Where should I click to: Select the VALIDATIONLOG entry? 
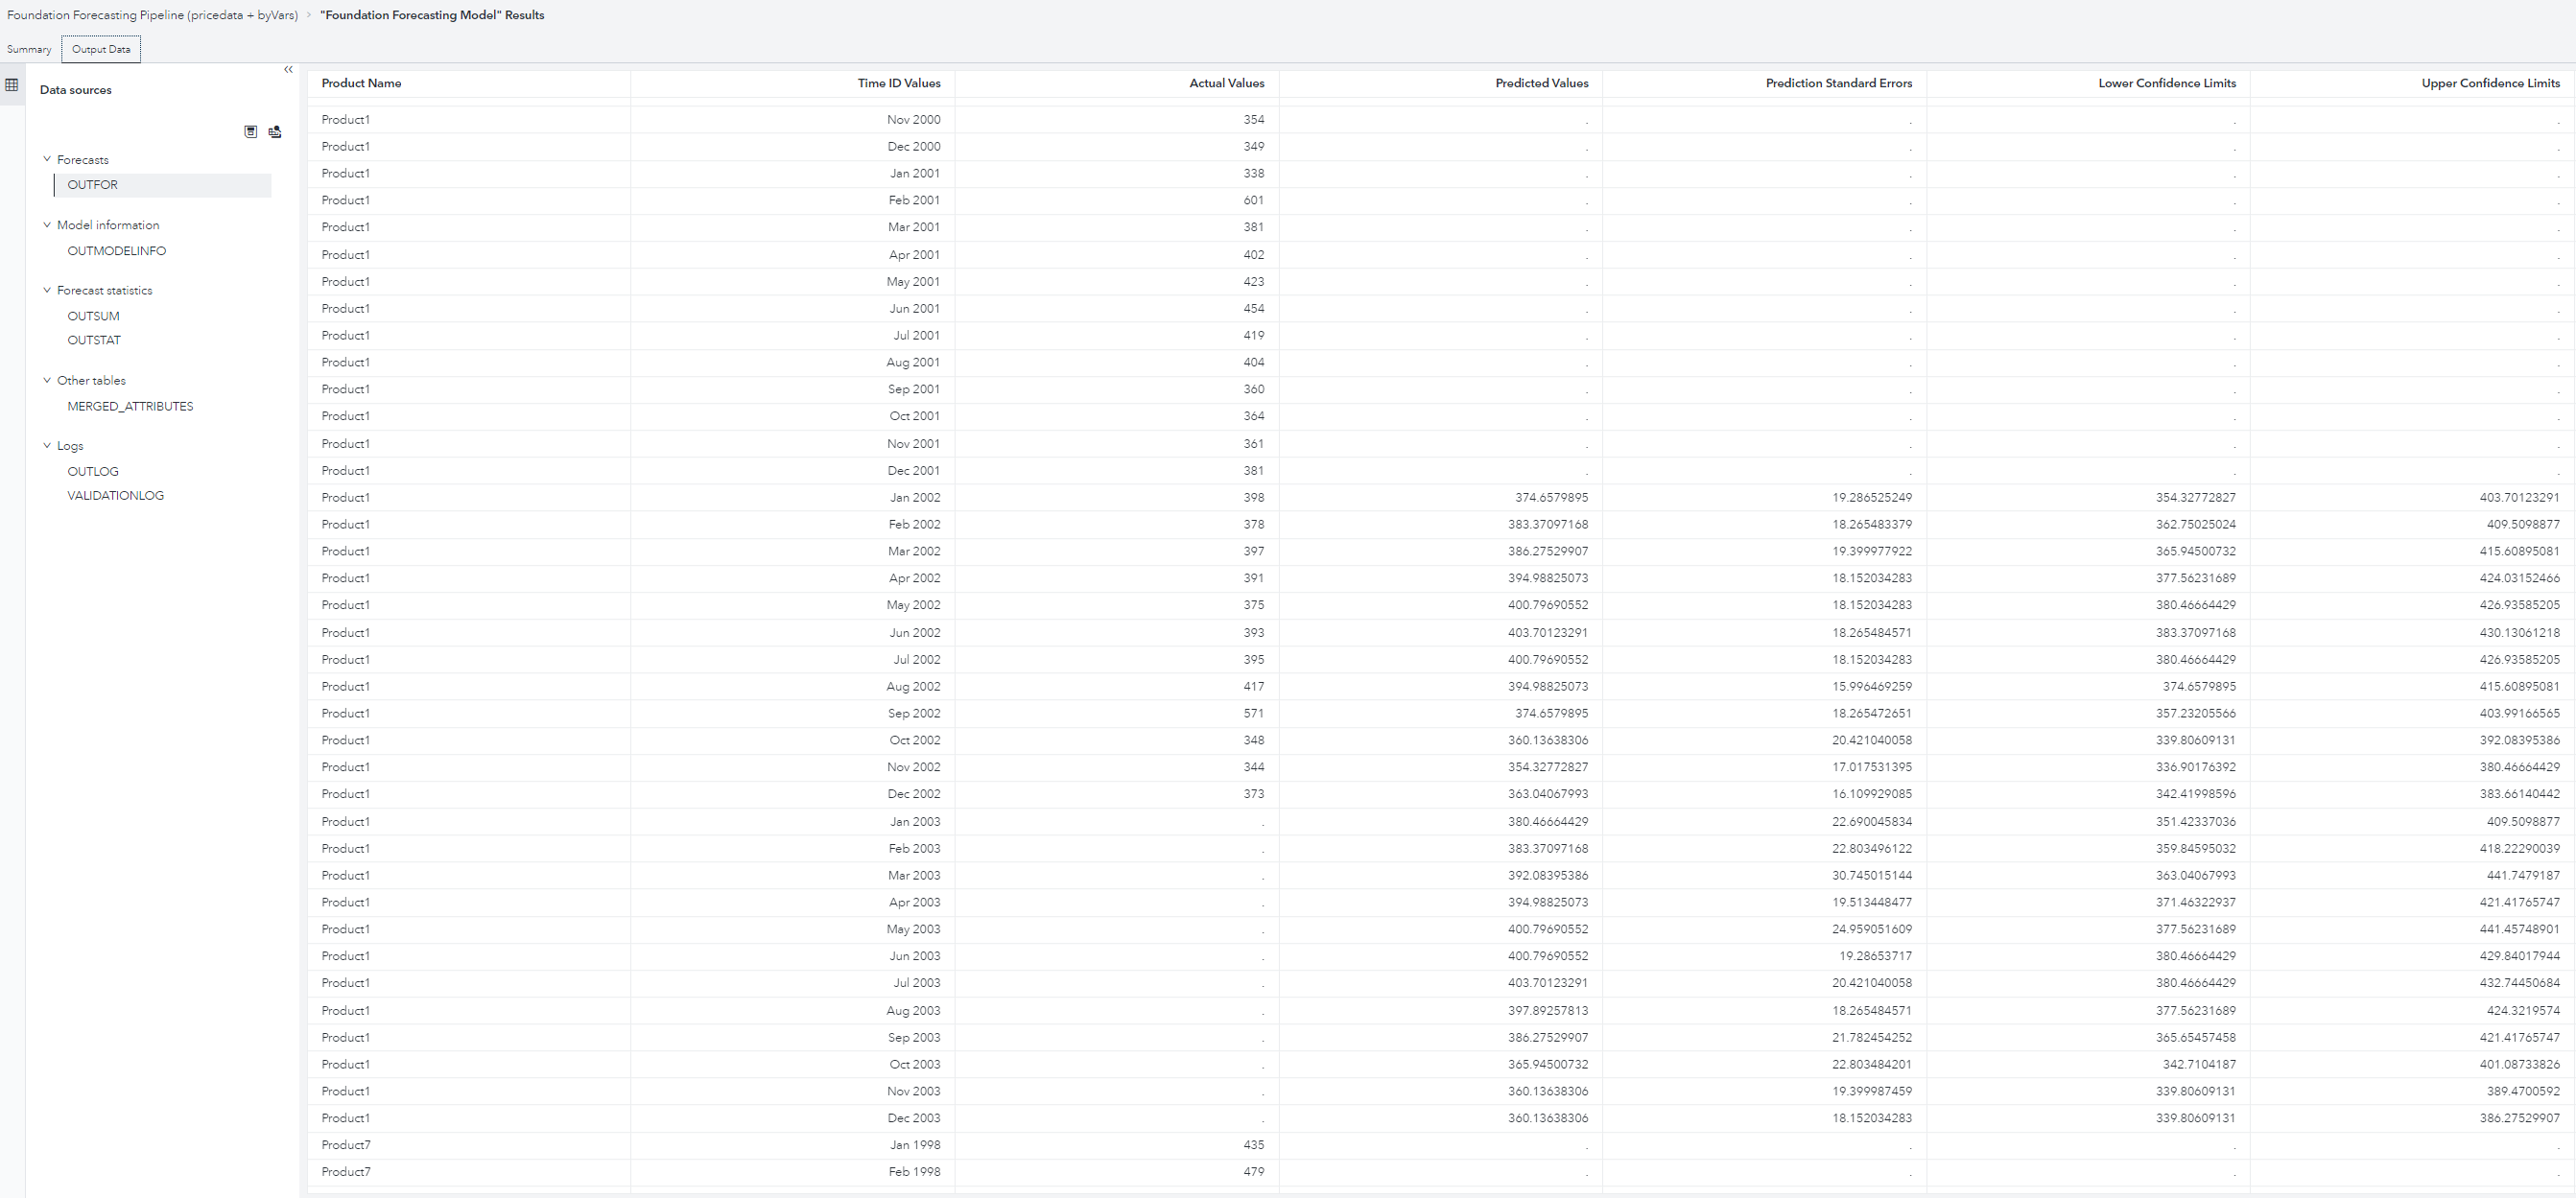(x=116, y=495)
